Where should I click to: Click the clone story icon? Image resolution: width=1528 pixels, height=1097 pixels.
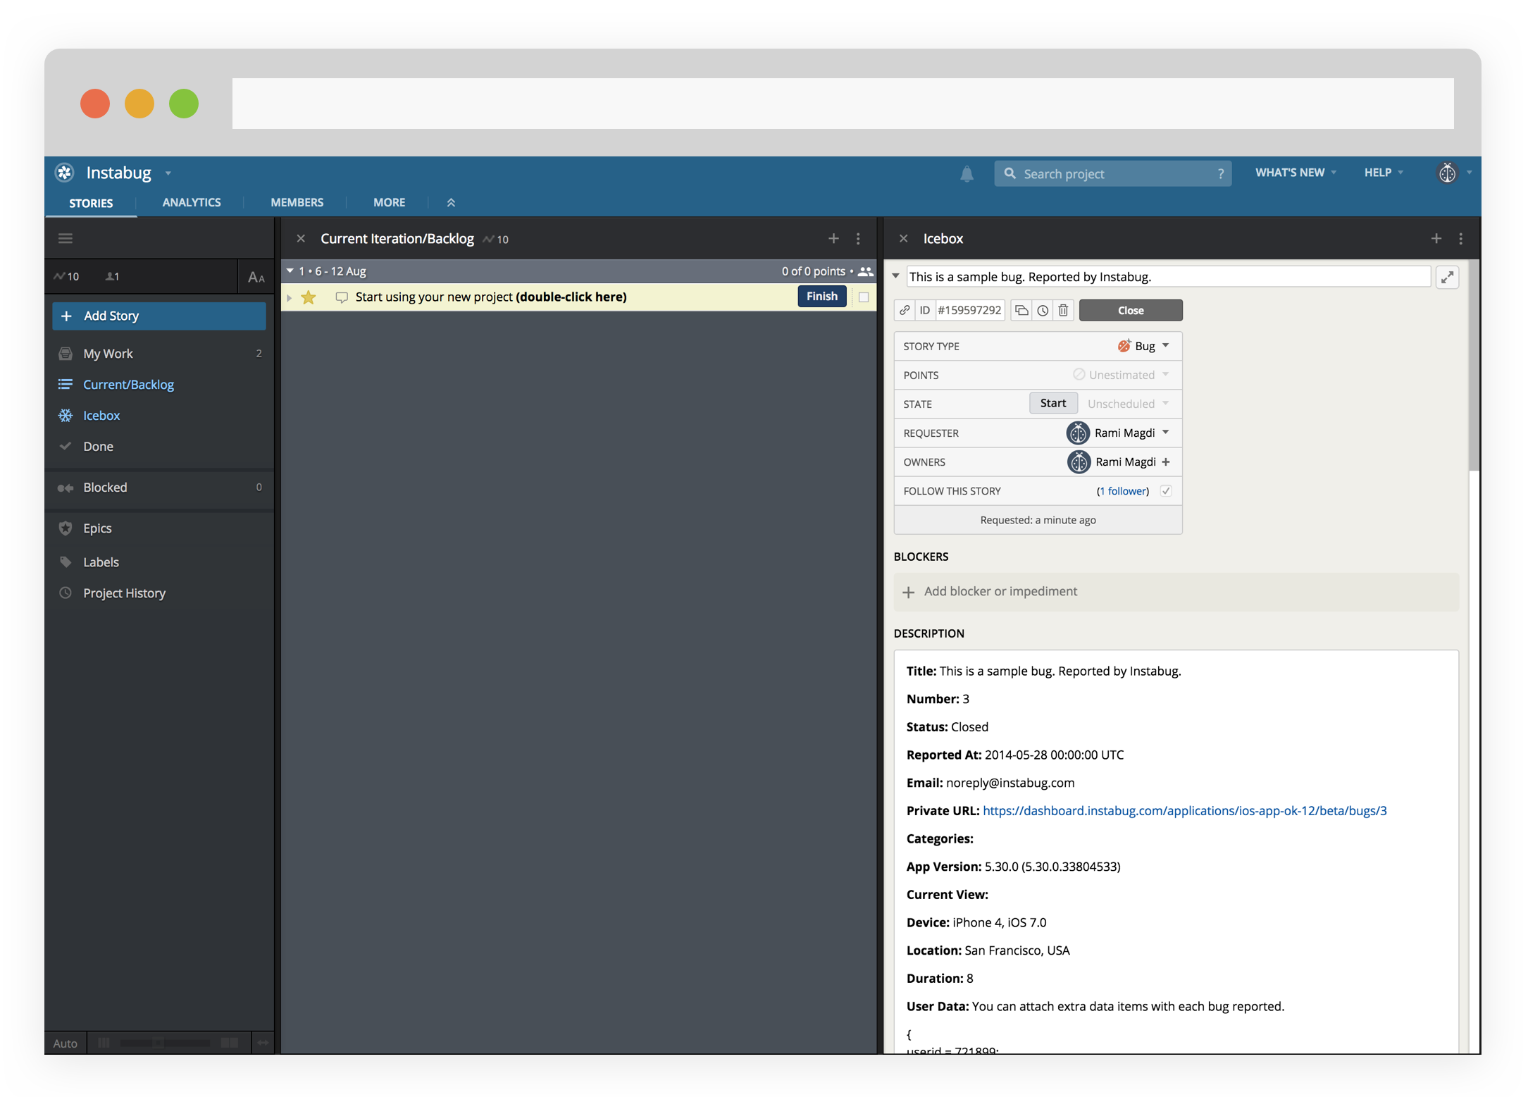pyautogui.click(x=1021, y=310)
